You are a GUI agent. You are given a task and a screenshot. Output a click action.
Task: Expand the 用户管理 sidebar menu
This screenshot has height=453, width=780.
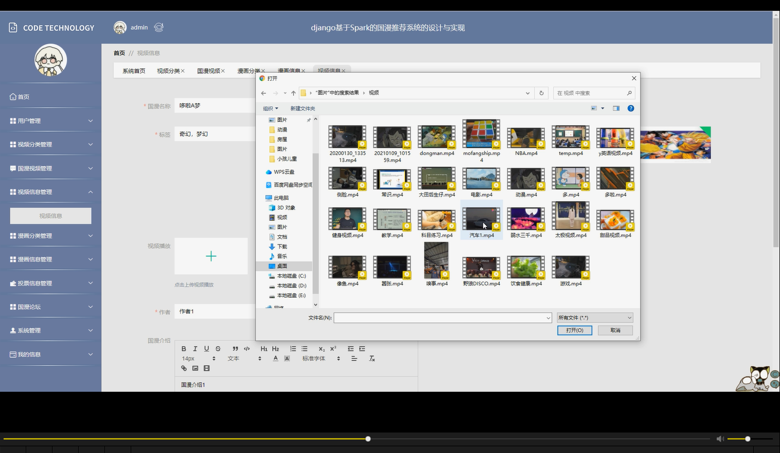pos(51,121)
